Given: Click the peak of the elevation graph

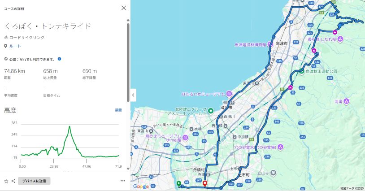Looking at the screenshot, I should click(x=70, y=127).
